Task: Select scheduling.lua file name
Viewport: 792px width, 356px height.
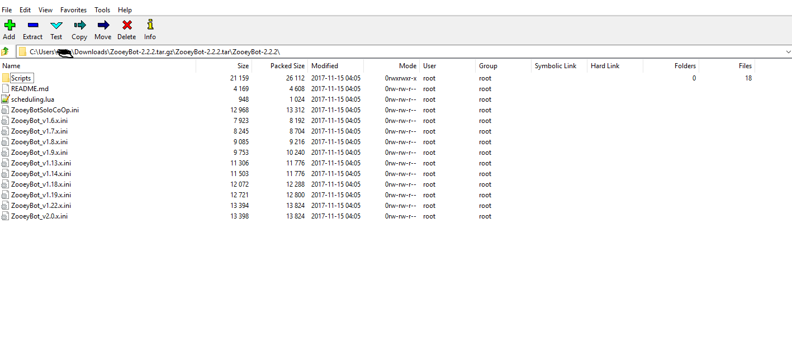Action: (x=32, y=99)
